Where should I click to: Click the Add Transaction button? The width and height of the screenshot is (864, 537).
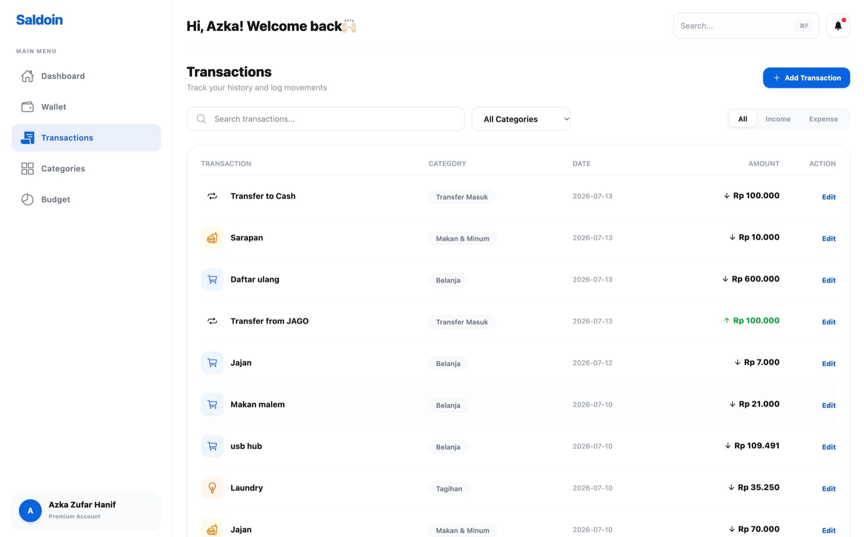806,78
